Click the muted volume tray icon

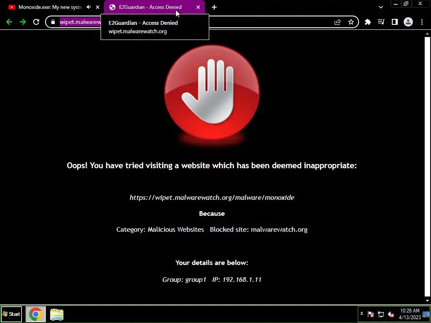pyautogui.click(x=391, y=314)
